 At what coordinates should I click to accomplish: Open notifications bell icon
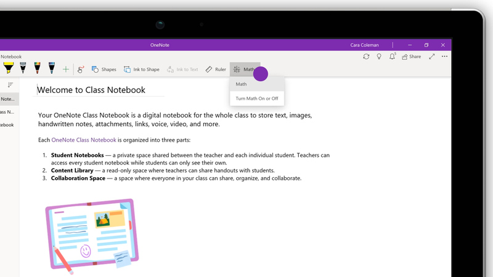tap(393, 57)
